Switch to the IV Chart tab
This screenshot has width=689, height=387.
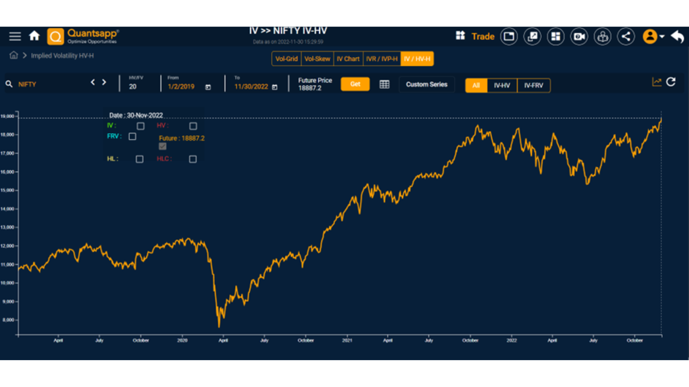pyautogui.click(x=348, y=59)
